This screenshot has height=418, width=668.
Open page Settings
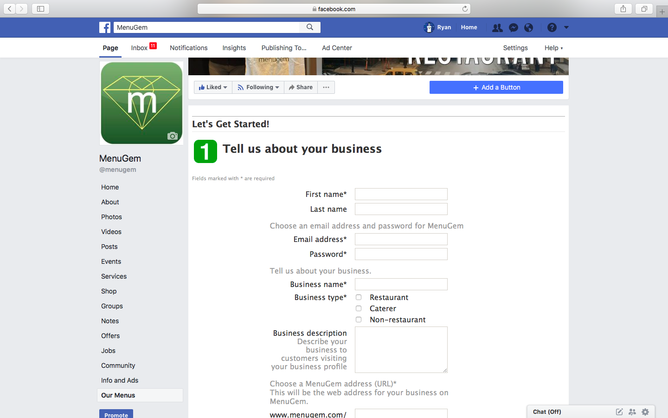(x=515, y=48)
